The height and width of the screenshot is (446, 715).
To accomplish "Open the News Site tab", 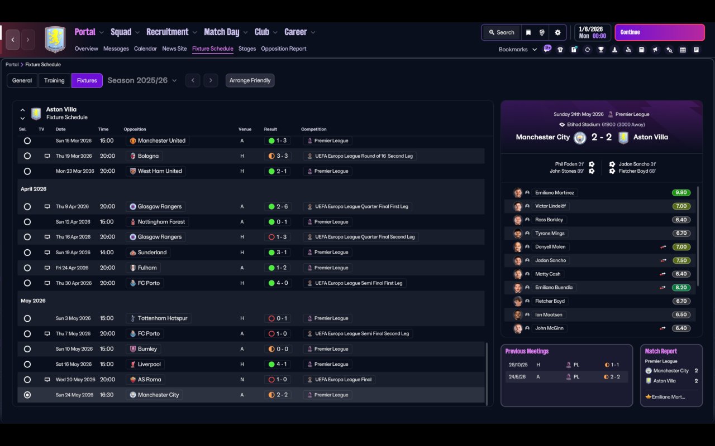I will (174, 49).
